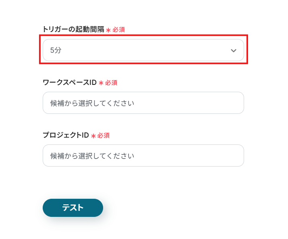This screenshot has width=288, height=239.
Task: Click the プロジェクトID field label
Action: (65, 135)
